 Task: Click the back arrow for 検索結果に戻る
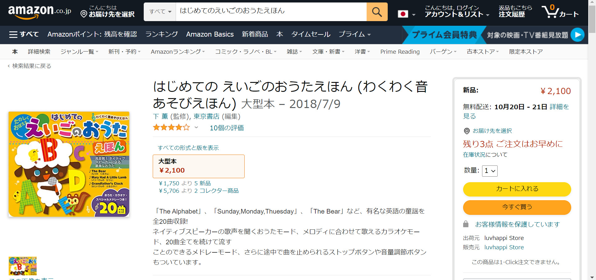click(9, 66)
